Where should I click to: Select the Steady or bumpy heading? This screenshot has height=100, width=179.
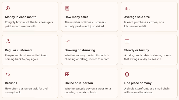[137, 50]
